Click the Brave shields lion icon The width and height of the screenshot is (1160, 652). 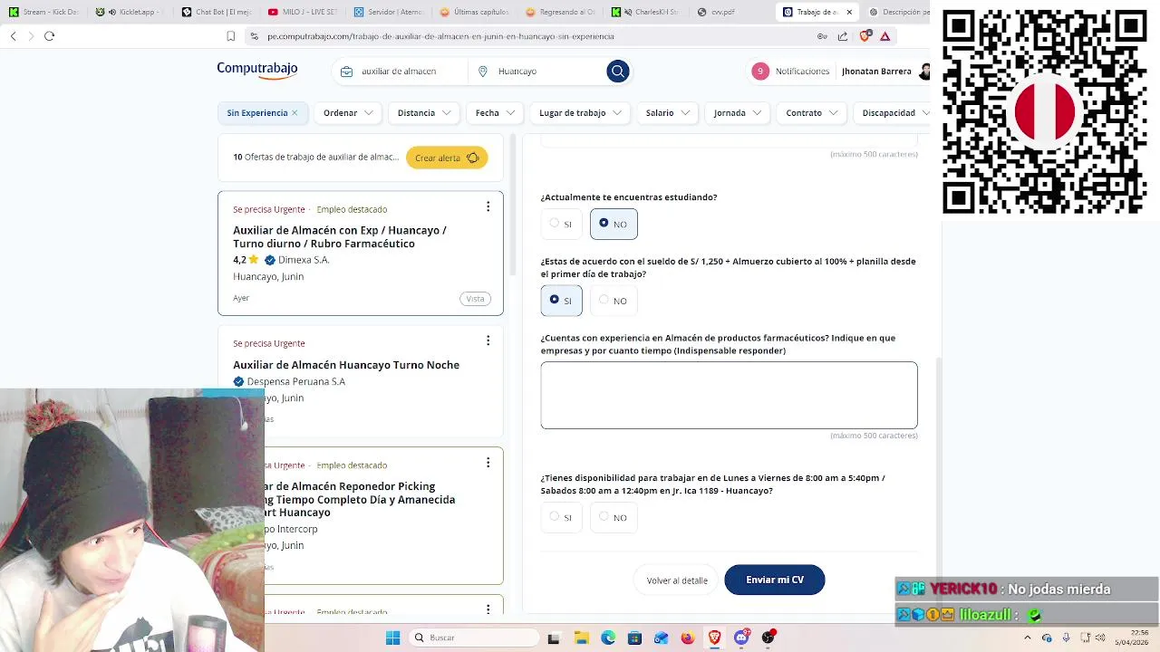(865, 36)
